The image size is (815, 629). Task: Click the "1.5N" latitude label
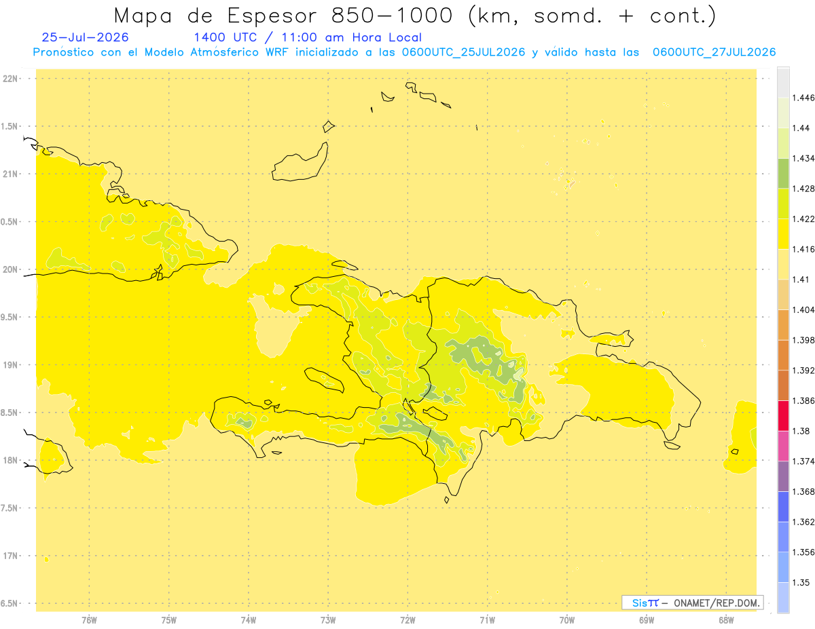11,126
